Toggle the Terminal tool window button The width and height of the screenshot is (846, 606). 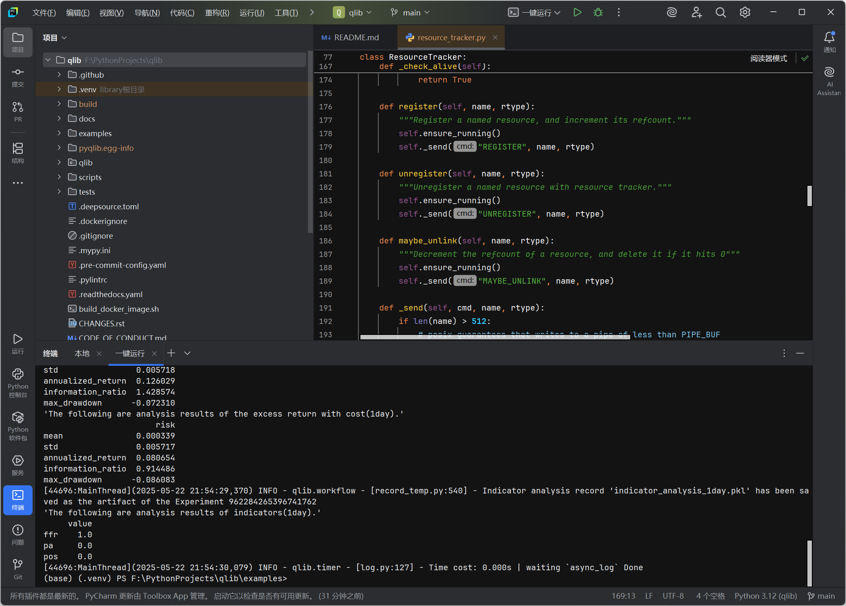18,500
